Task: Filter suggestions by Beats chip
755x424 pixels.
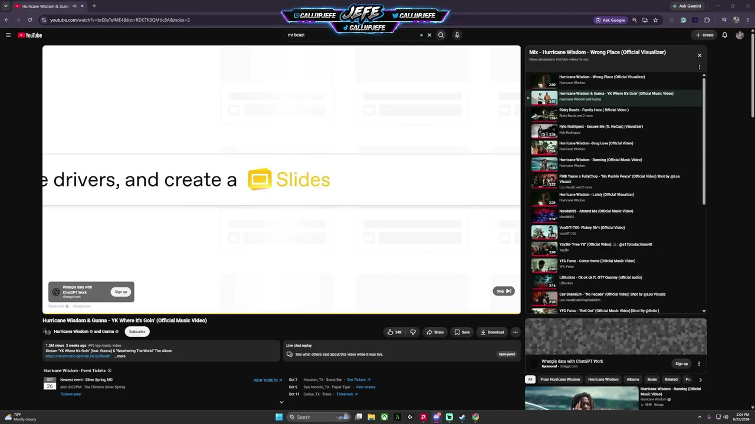Action: (x=652, y=380)
